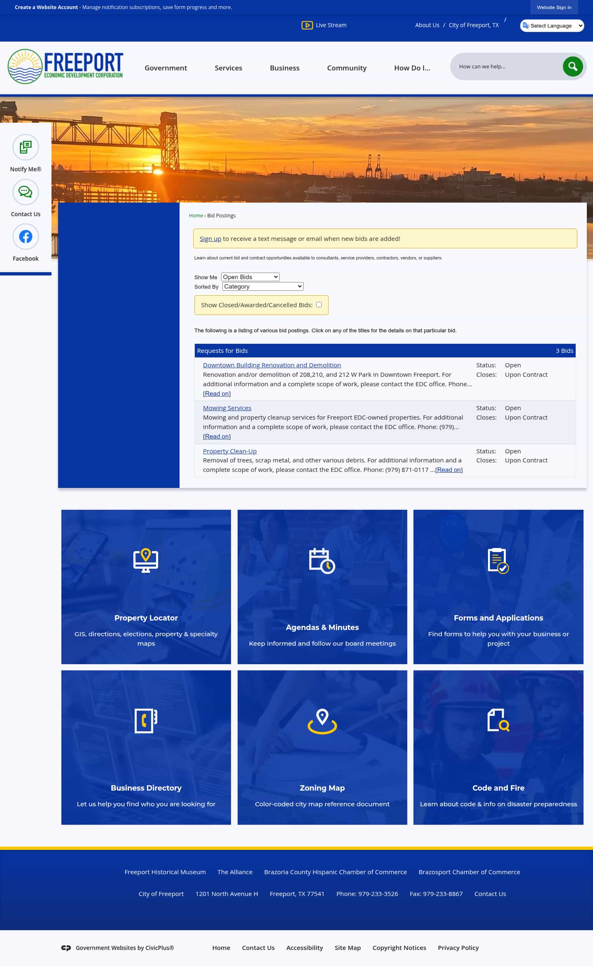Click the Copyright Notices footer link
The height and width of the screenshot is (966, 593).
pos(399,947)
